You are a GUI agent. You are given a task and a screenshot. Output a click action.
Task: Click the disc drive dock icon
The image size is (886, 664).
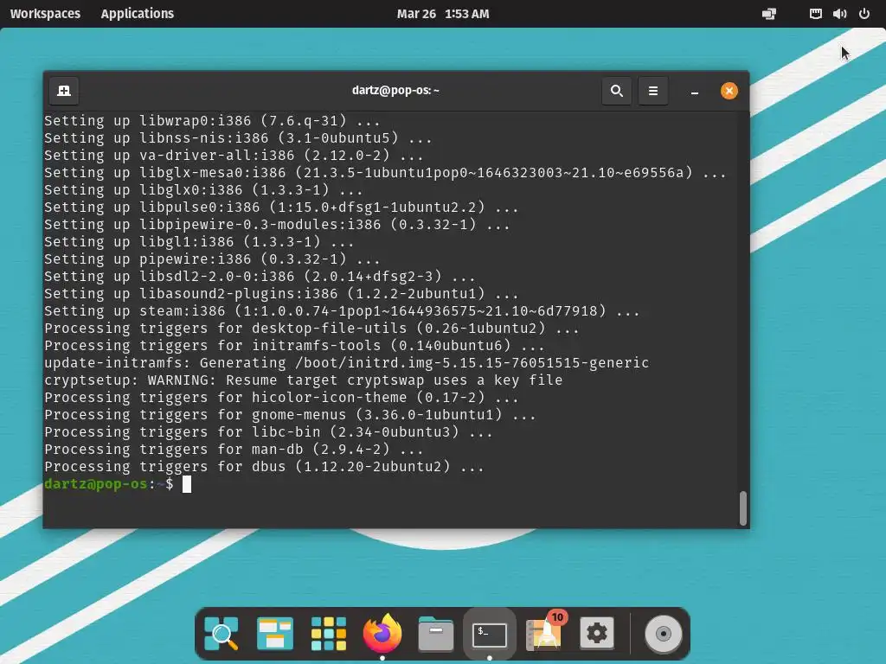coord(664,634)
